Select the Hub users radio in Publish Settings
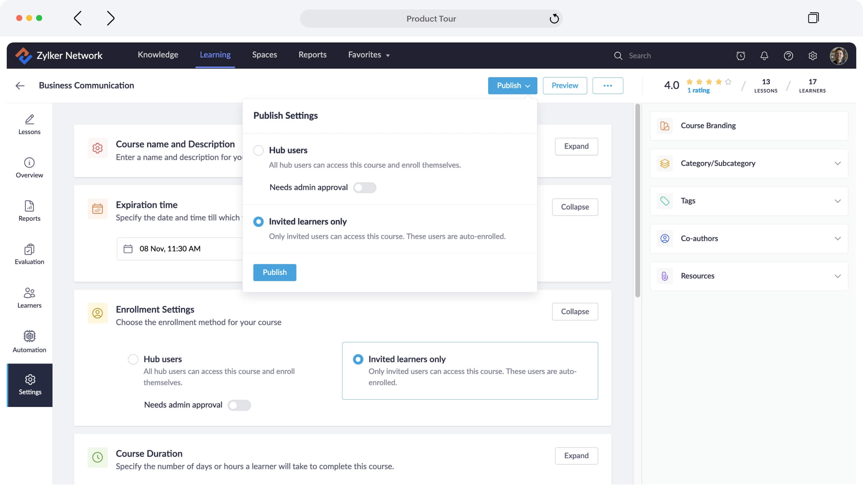This screenshot has width=863, height=504. [x=259, y=150]
